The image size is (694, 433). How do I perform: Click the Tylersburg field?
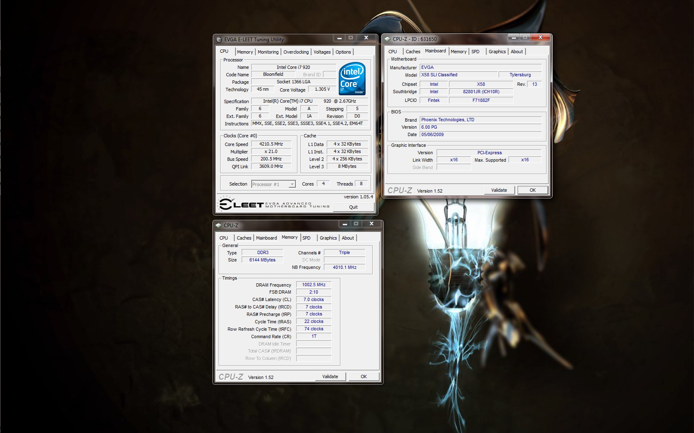pos(520,75)
